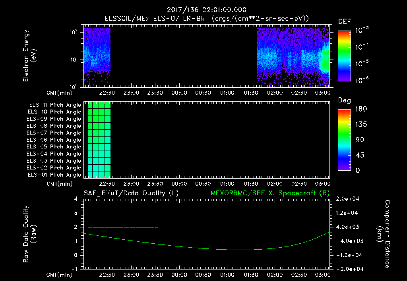Click the ELS-01 Pitch Angle row label
This screenshot has height=281, width=407.
point(54,175)
